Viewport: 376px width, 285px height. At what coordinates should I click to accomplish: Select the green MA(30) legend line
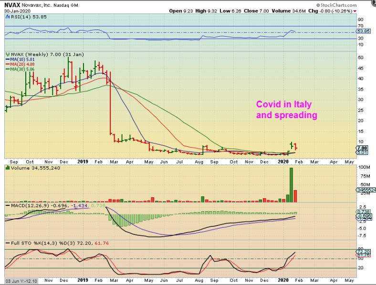[8, 69]
